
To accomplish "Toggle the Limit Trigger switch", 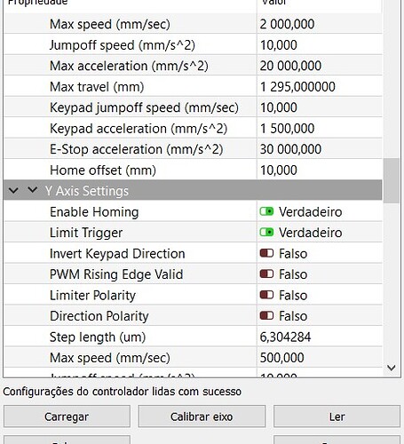I will click(266, 233).
